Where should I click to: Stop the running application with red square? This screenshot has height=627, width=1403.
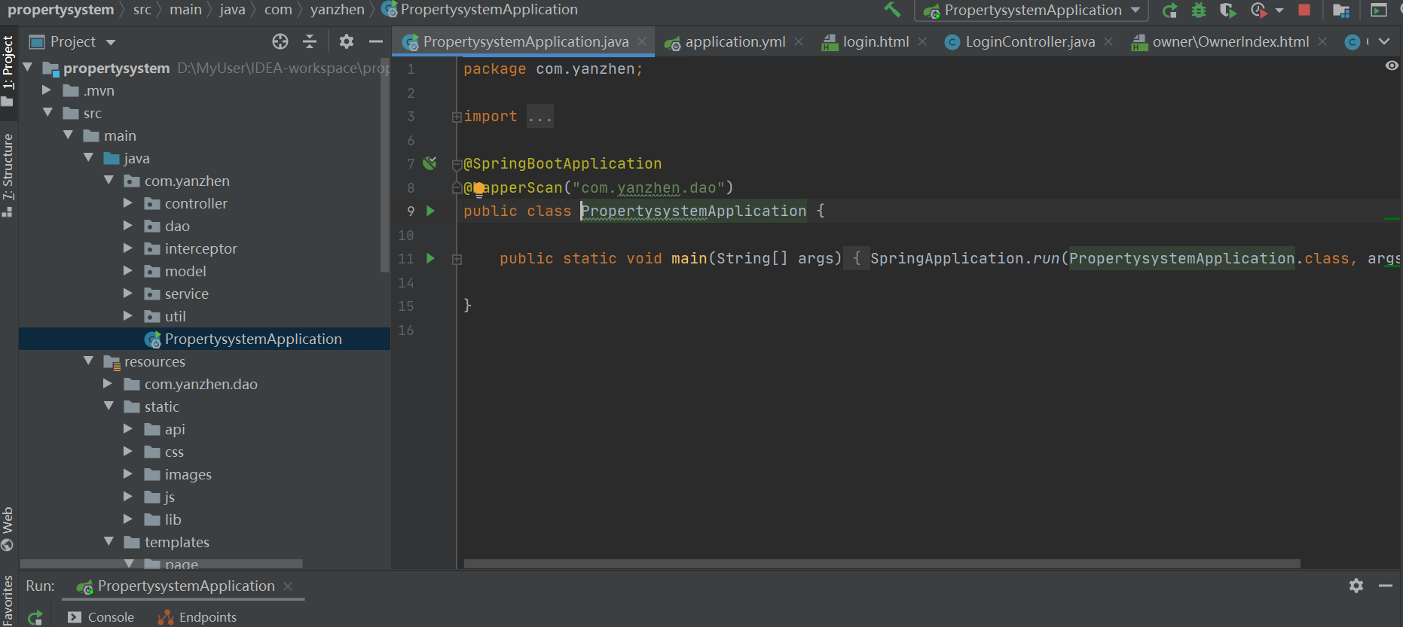1304,10
